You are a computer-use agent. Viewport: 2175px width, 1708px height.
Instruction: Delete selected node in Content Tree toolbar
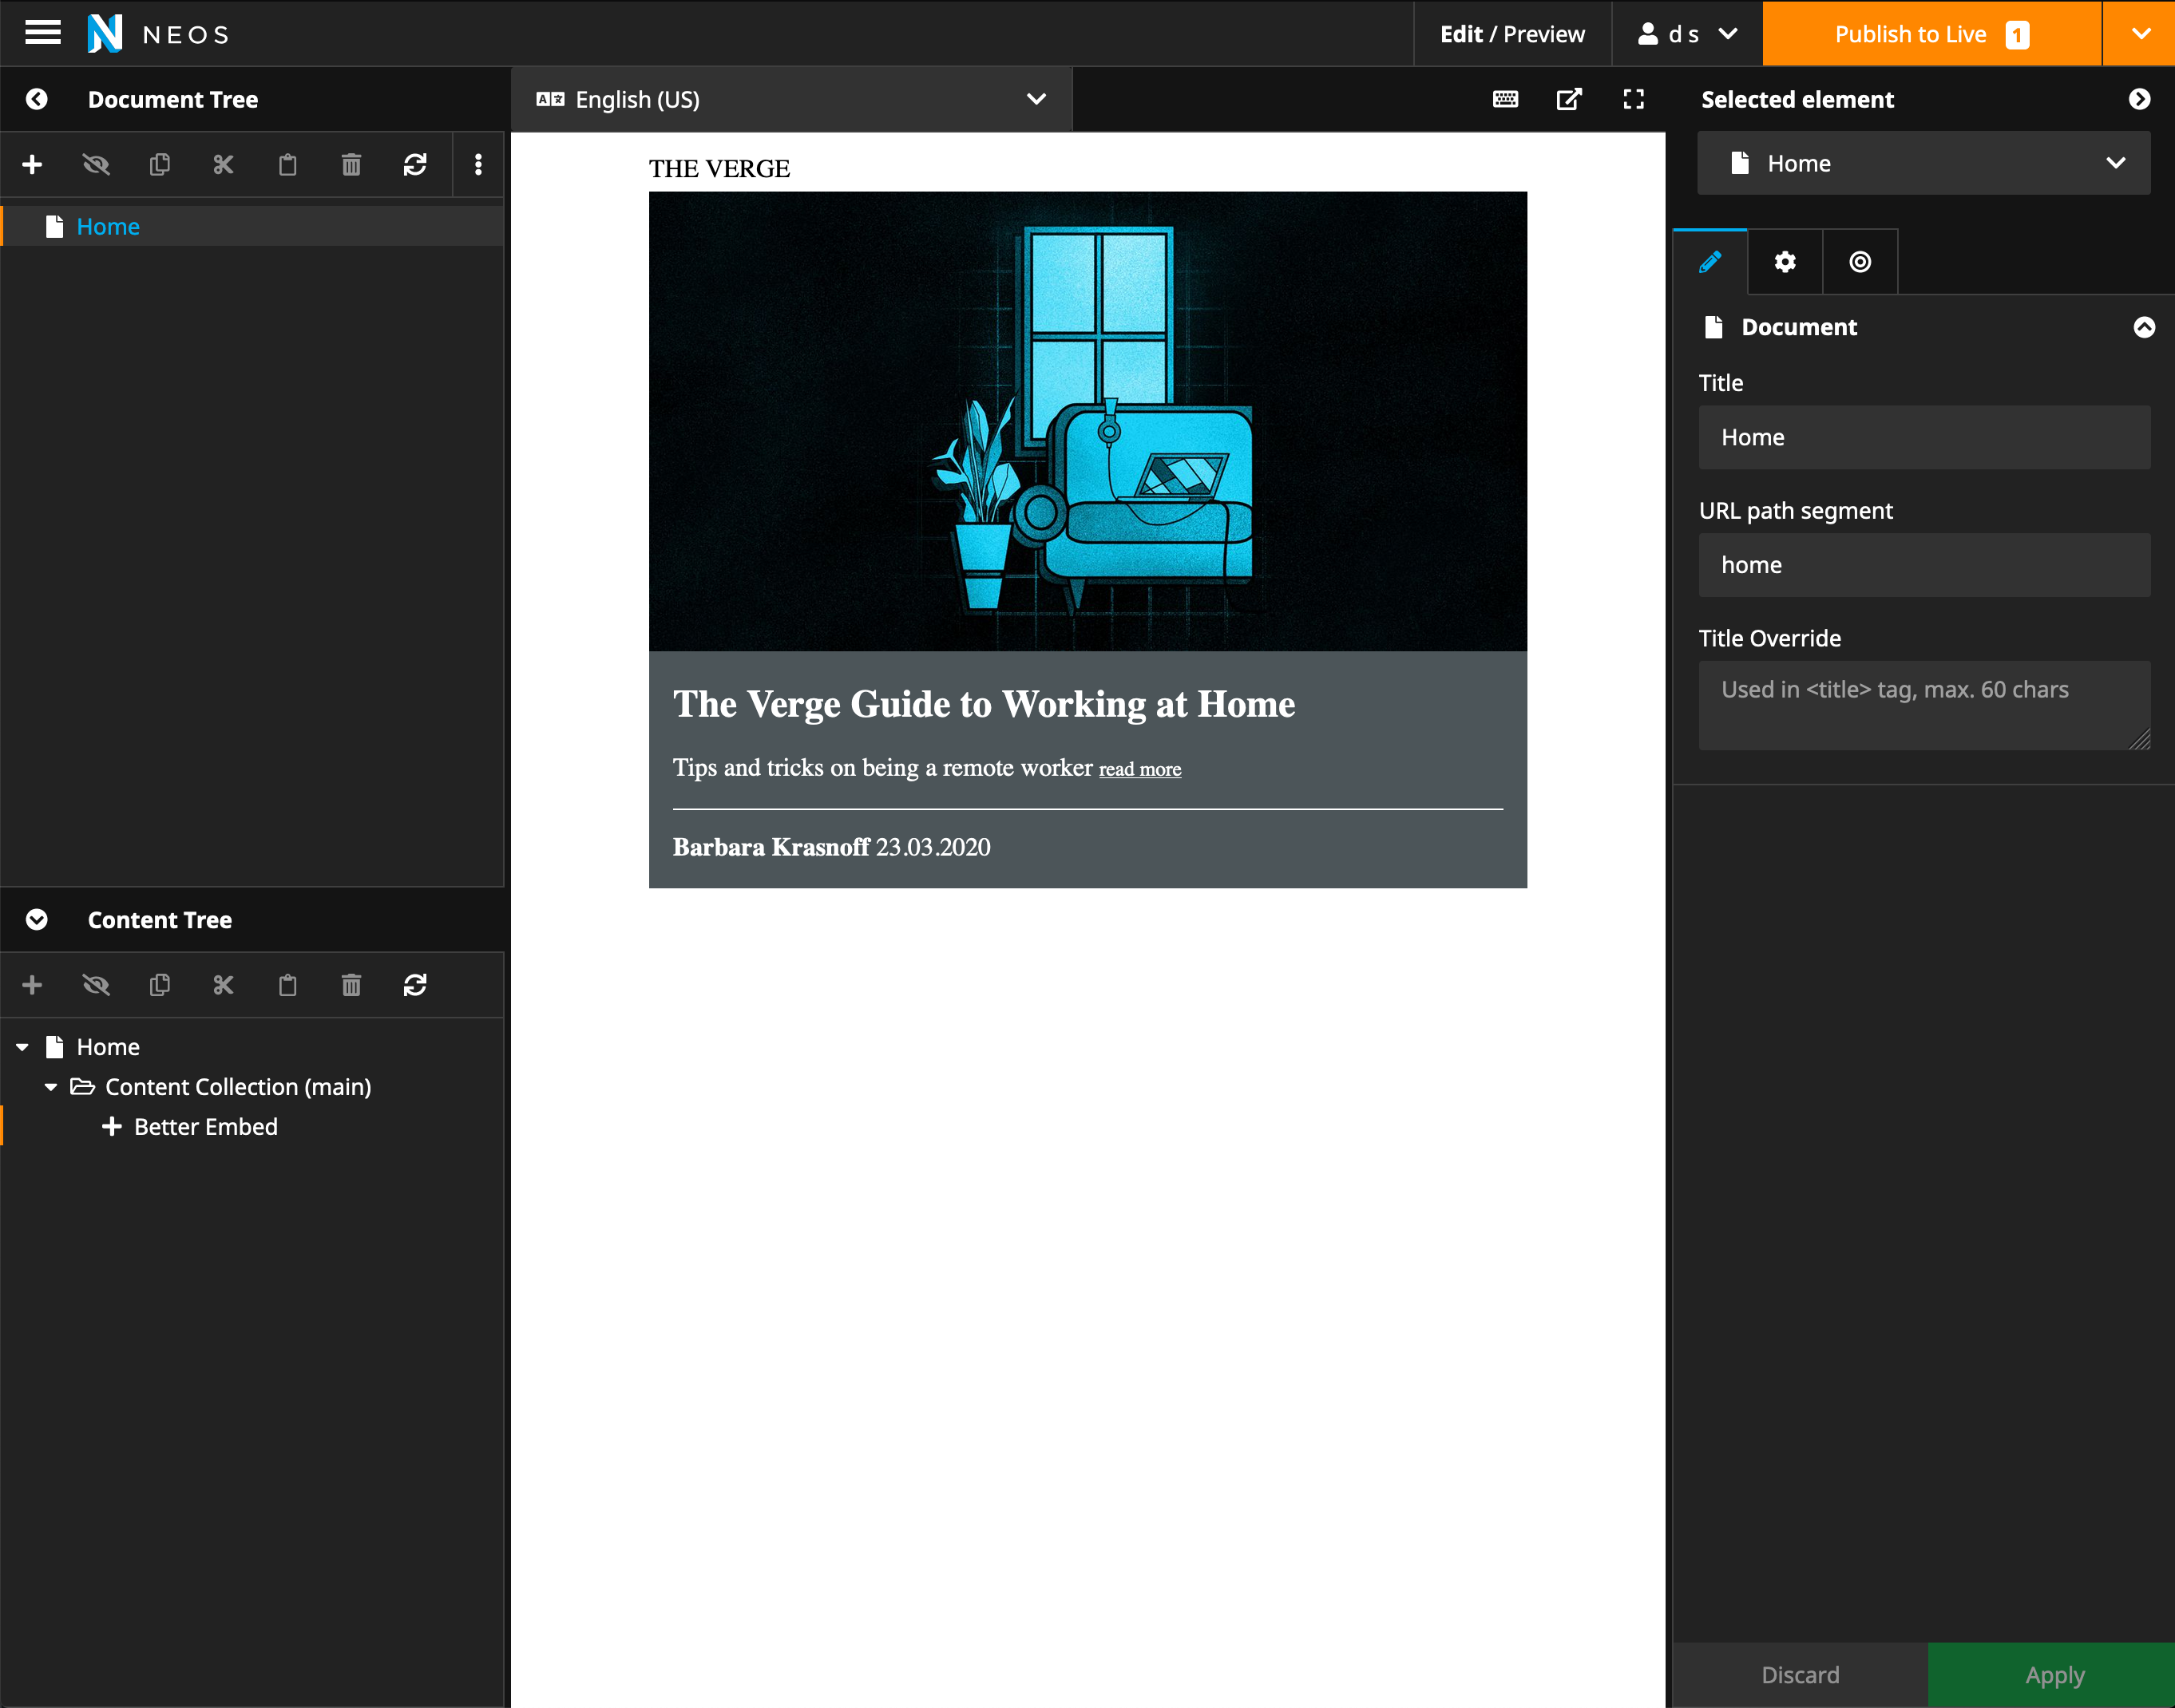[351, 985]
